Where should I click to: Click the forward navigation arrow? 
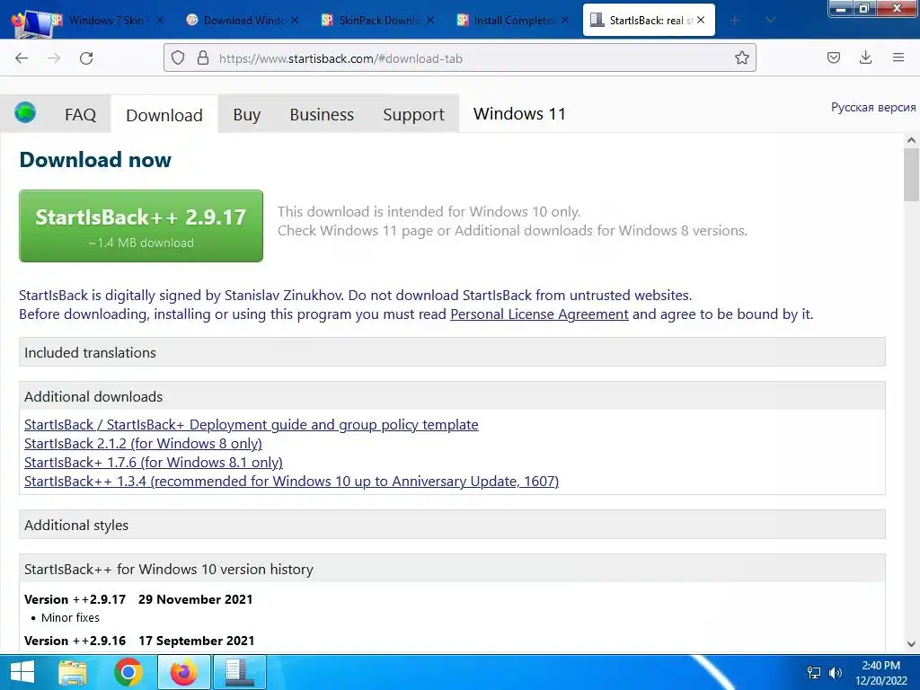(x=54, y=58)
